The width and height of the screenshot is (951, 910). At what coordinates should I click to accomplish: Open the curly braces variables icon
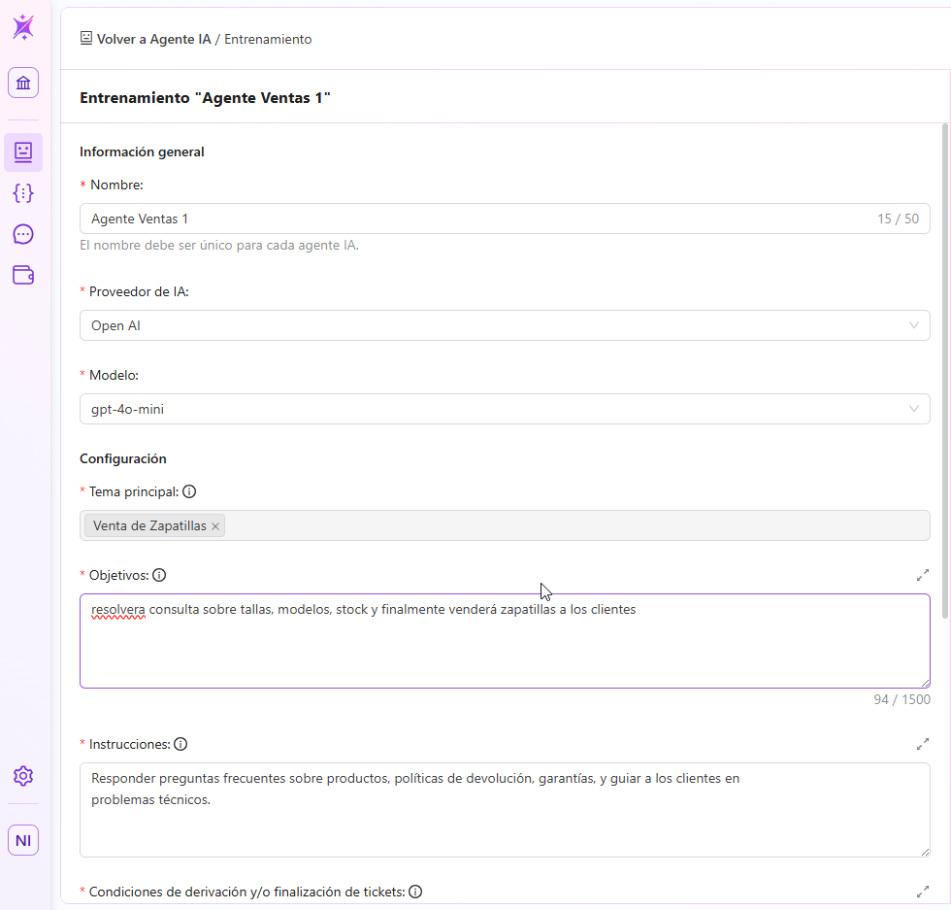23,192
